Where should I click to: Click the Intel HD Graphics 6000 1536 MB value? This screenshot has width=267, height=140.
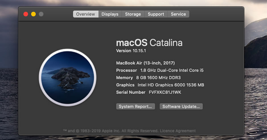pyautogui.click(x=171, y=85)
